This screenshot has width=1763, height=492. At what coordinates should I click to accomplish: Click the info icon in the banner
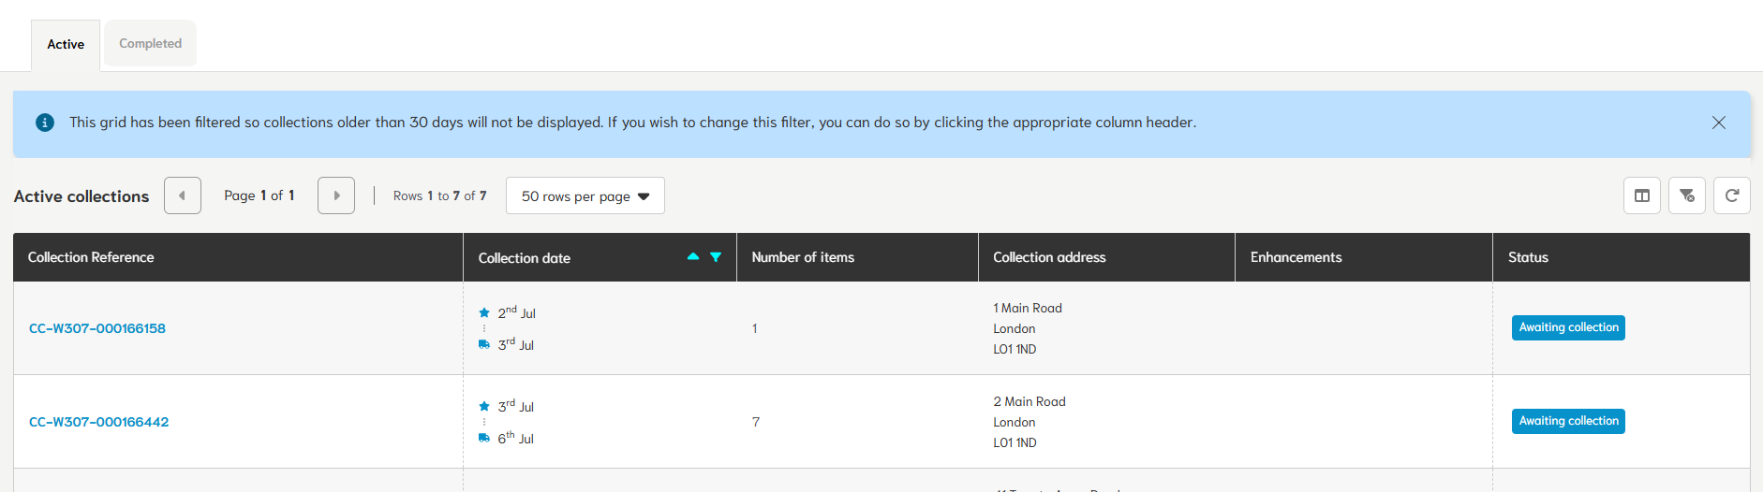point(45,123)
